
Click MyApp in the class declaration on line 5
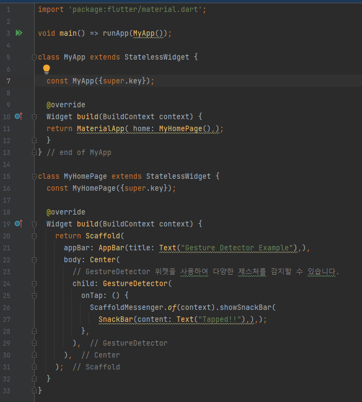pyautogui.click(x=75, y=57)
